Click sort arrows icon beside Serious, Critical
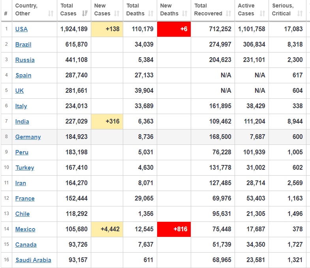The width and height of the screenshot is (310, 268). coord(300,14)
